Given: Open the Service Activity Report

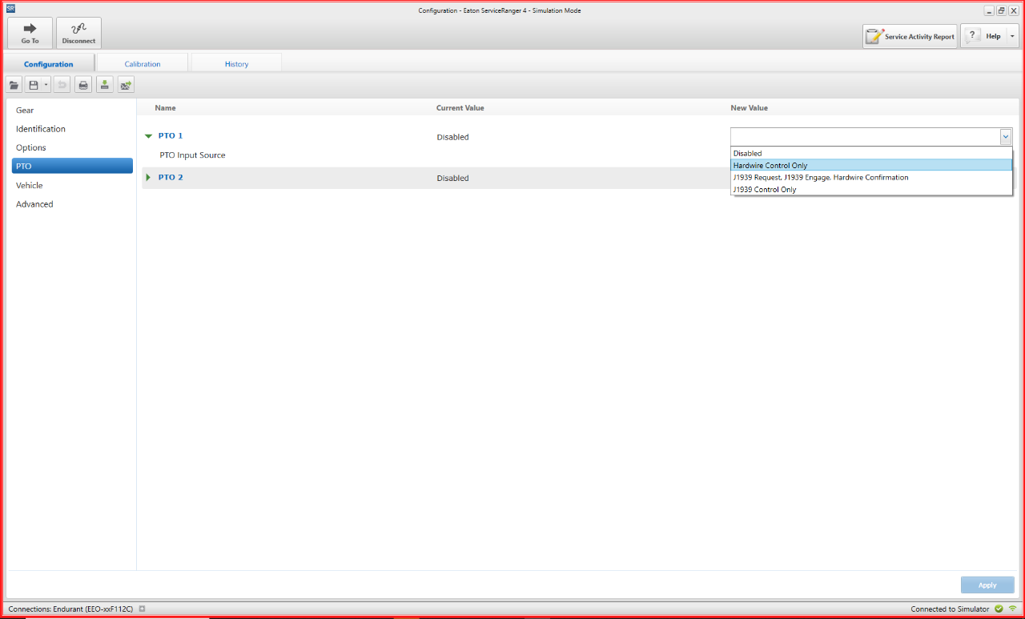Looking at the screenshot, I should coord(910,36).
